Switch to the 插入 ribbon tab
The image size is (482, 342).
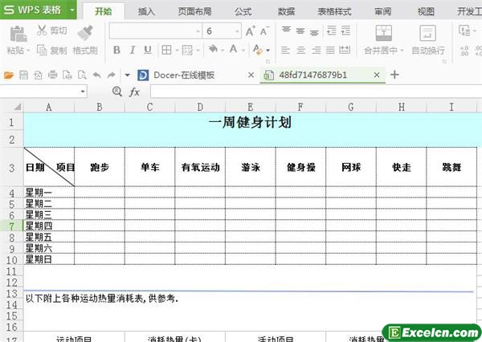146,11
